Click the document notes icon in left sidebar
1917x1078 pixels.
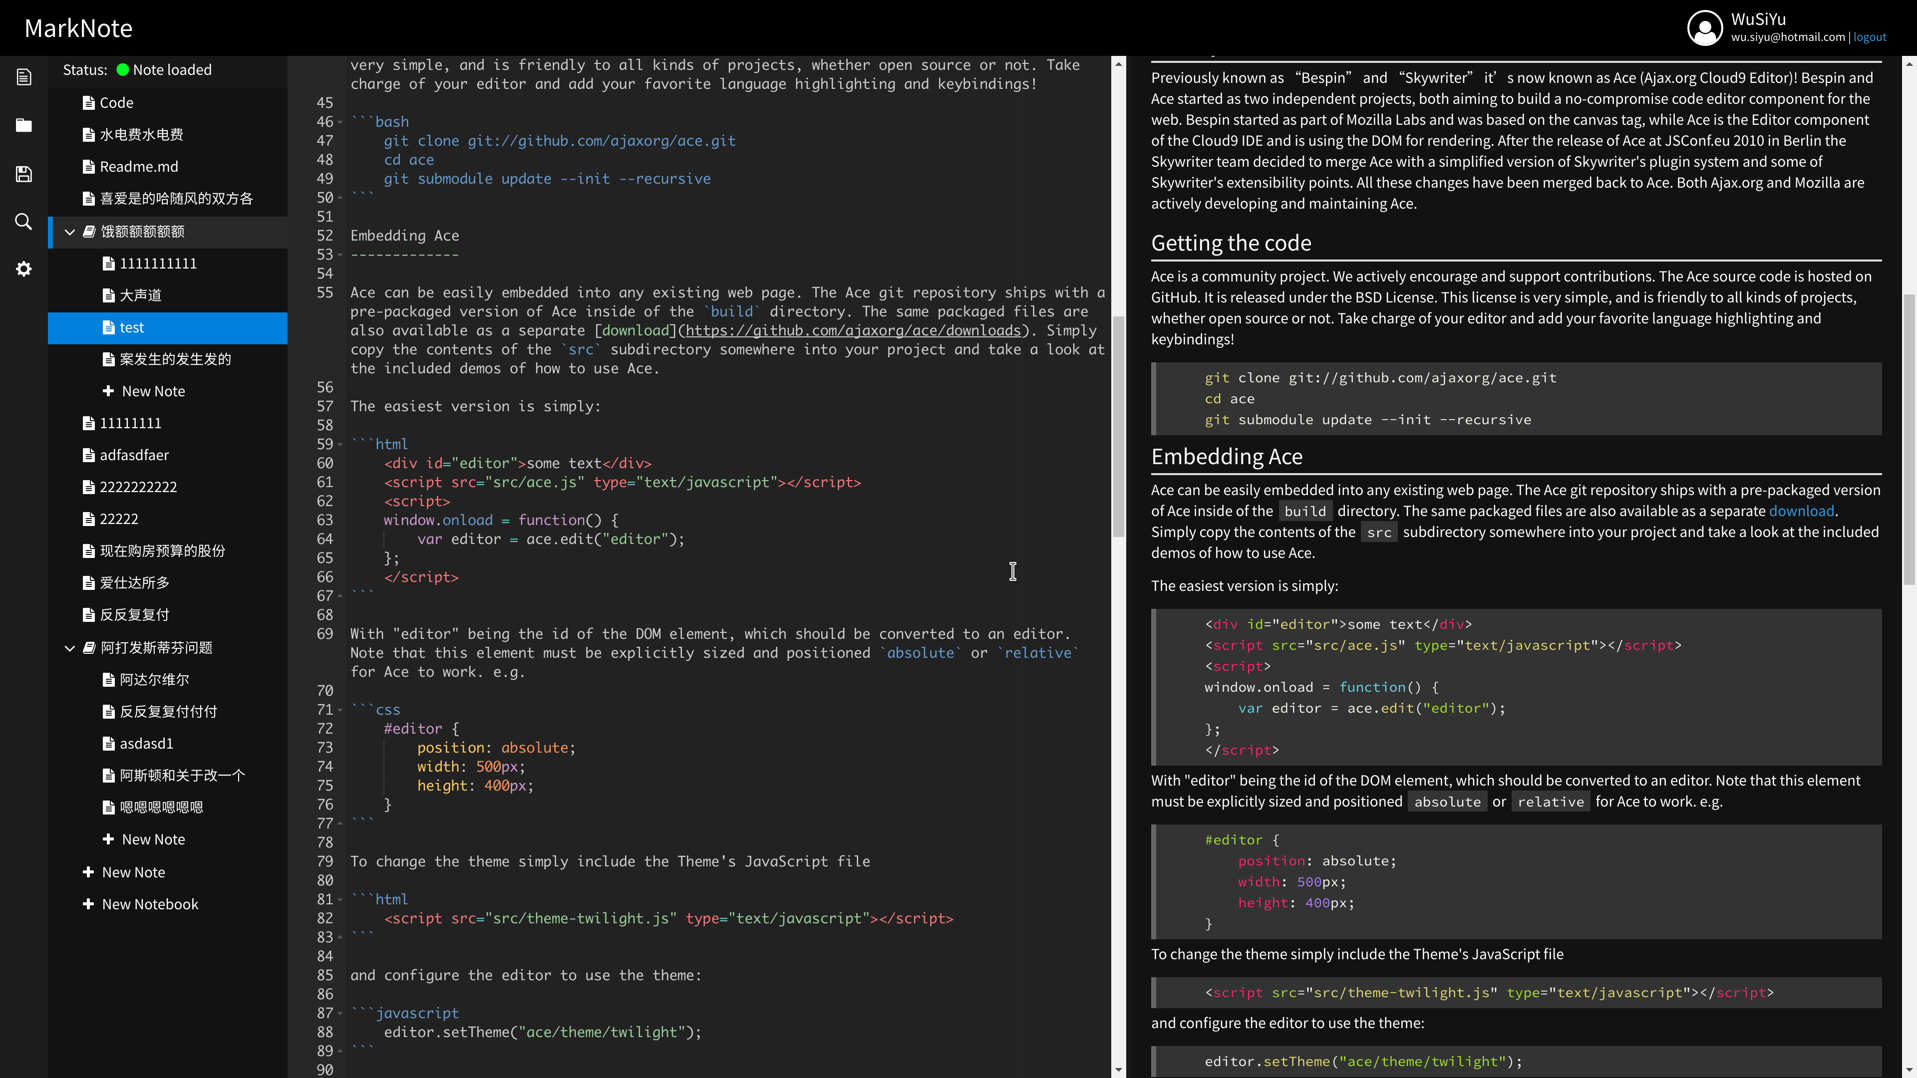tap(24, 77)
